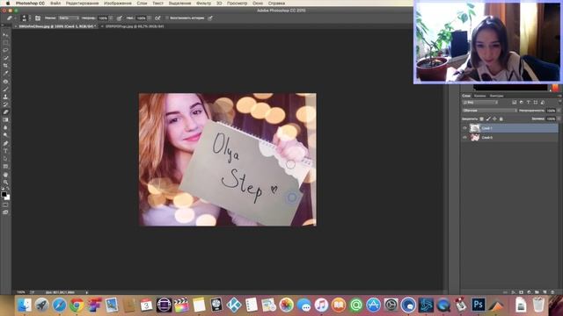Open the Изображение menu

tap(118, 3)
